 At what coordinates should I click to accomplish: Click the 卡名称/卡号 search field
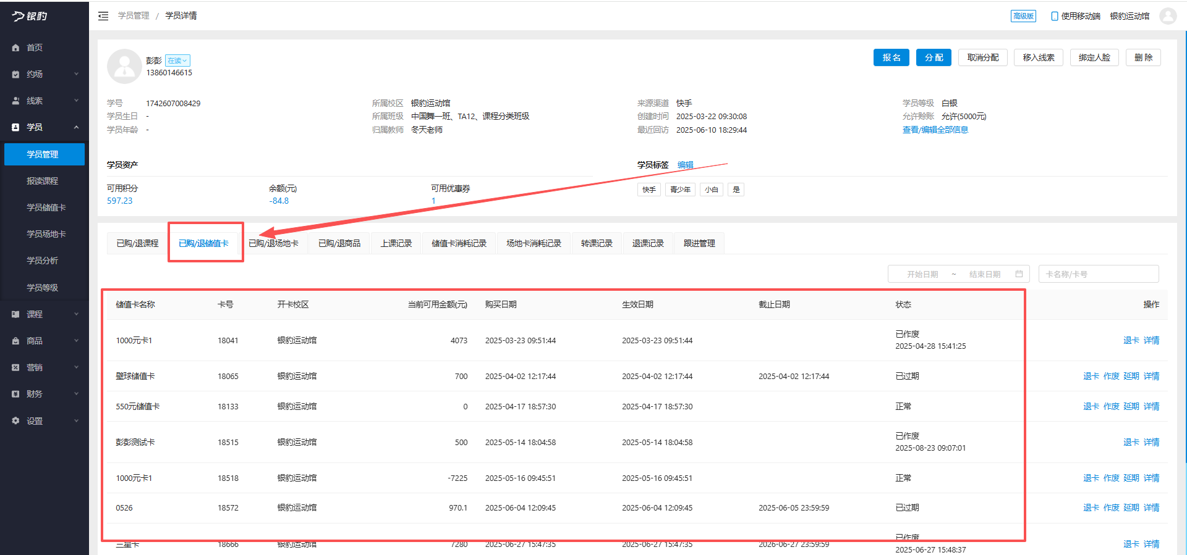(1098, 274)
